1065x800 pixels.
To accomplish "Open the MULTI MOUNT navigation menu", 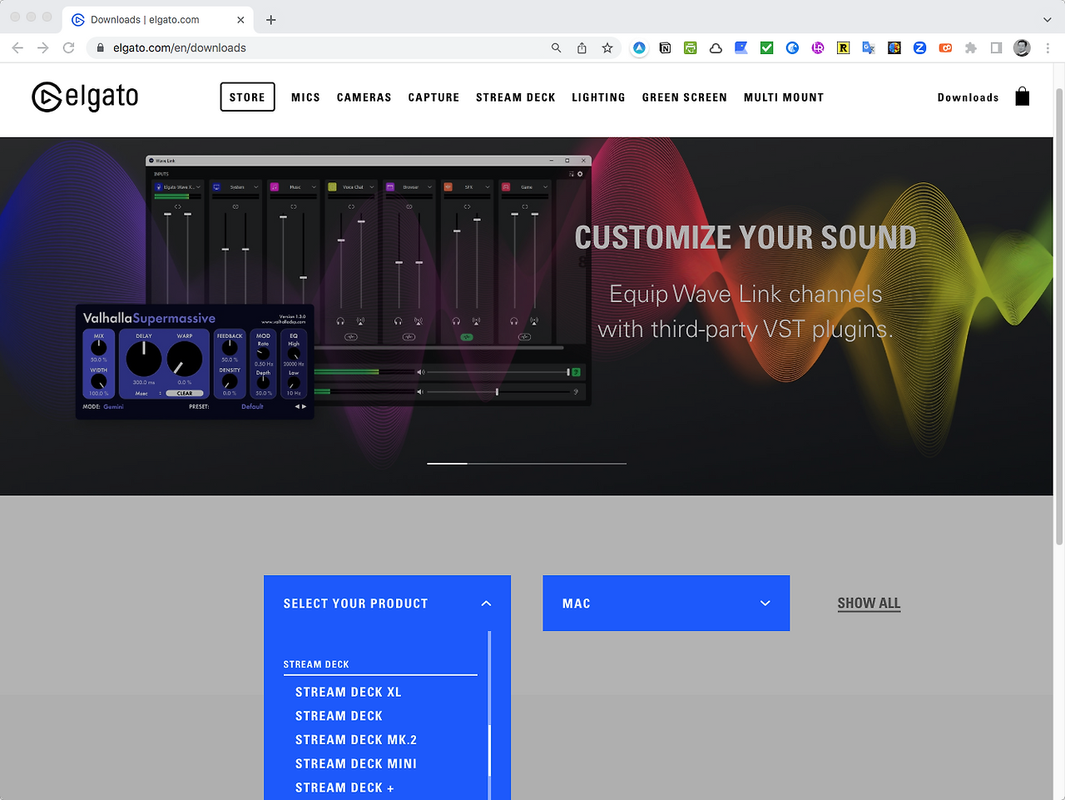I will pyautogui.click(x=784, y=97).
